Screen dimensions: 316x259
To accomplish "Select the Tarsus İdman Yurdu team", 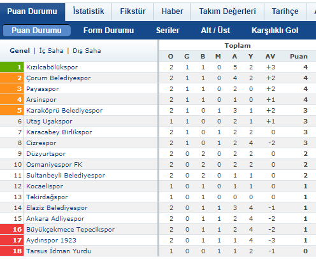I will click(59, 251).
